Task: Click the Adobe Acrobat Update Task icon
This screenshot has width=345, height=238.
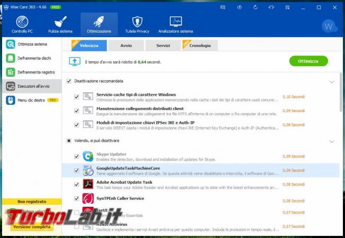Action: pos(88,184)
